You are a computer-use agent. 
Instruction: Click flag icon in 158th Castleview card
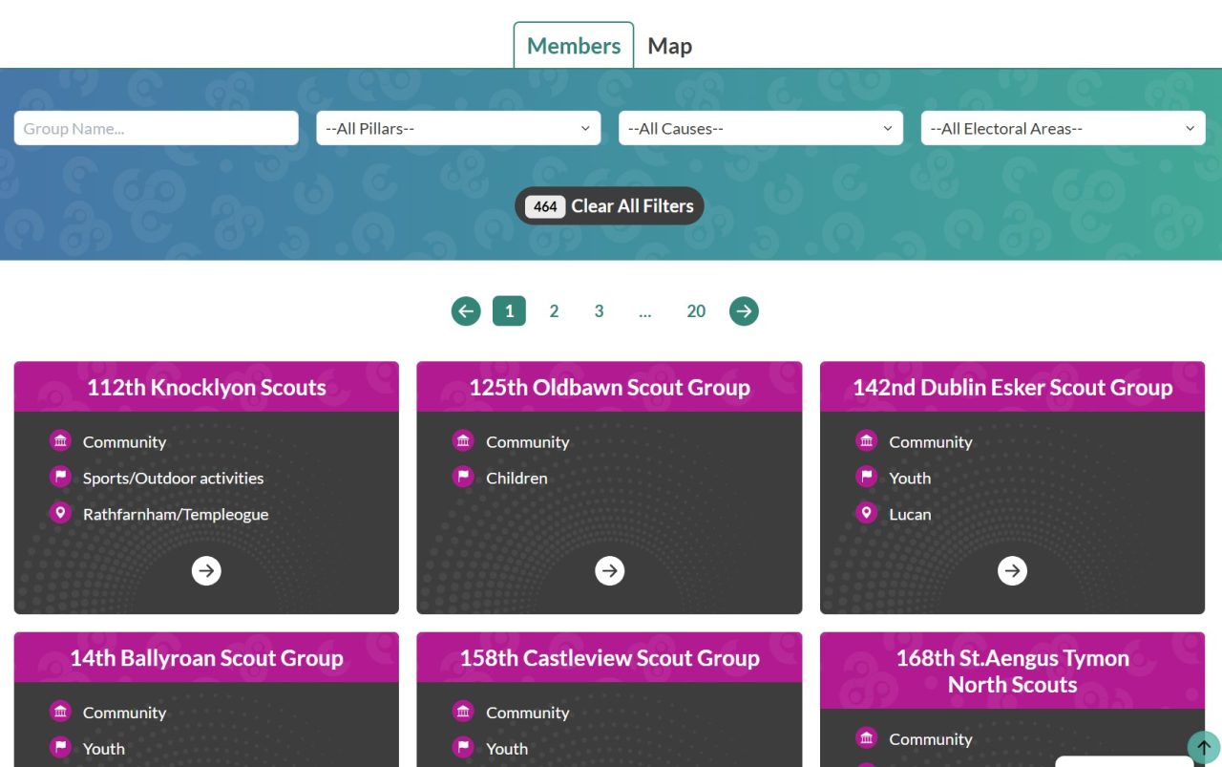click(464, 748)
